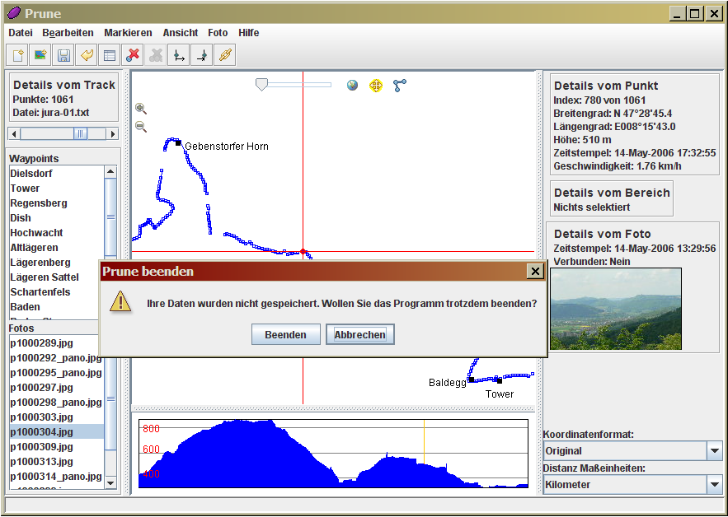This screenshot has height=517, width=728.
Task: Click the undo arrow toolbar icon
Action: click(86, 55)
